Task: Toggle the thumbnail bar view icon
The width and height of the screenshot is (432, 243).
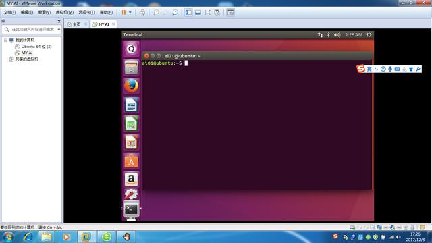Action: point(198,12)
